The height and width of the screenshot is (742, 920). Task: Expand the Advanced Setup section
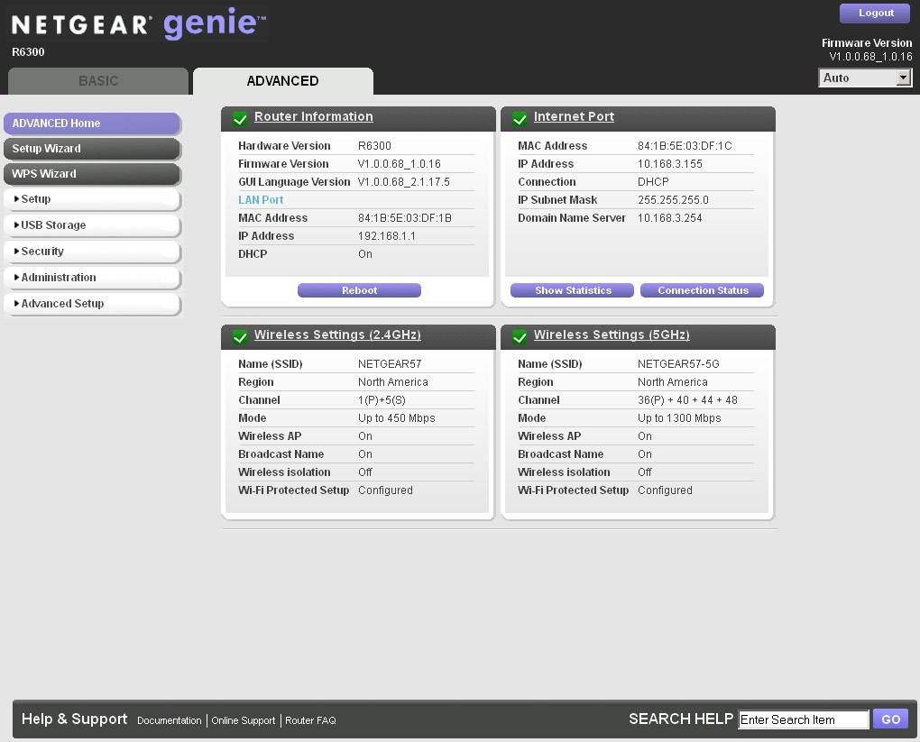91,304
